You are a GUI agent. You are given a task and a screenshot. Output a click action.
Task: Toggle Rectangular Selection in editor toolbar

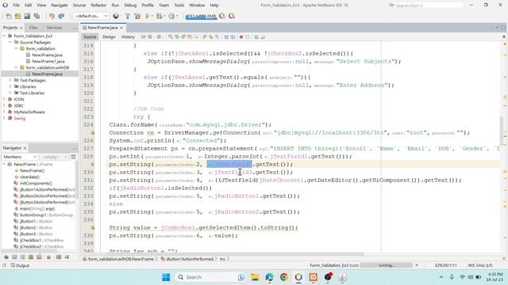click(x=196, y=37)
